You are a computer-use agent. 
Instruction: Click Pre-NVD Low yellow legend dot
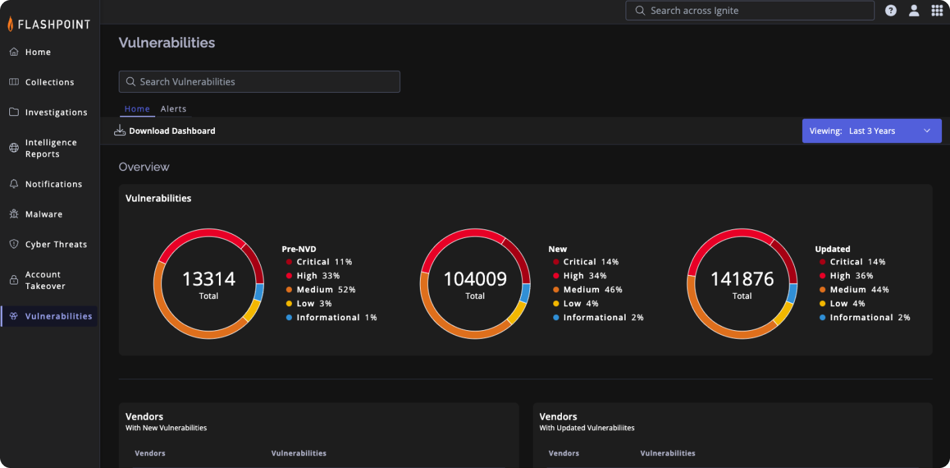[x=289, y=304]
